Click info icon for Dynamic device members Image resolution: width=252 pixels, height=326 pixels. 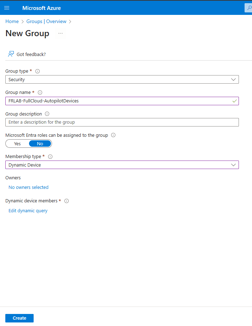click(67, 201)
